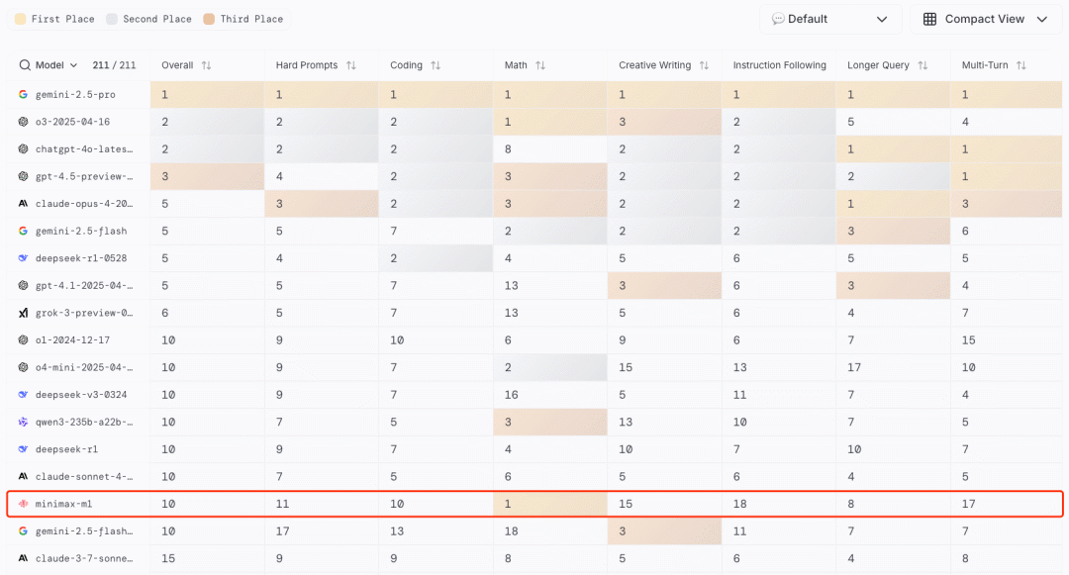Click the Longer Query sort arrows
The width and height of the screenshot is (1069, 575).
pos(923,65)
